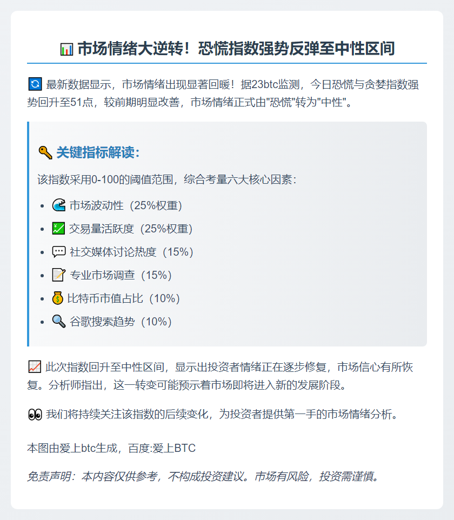Click the 本图由爱上btc生成 credit line
Screen dimensions: 454x520
click(111, 448)
